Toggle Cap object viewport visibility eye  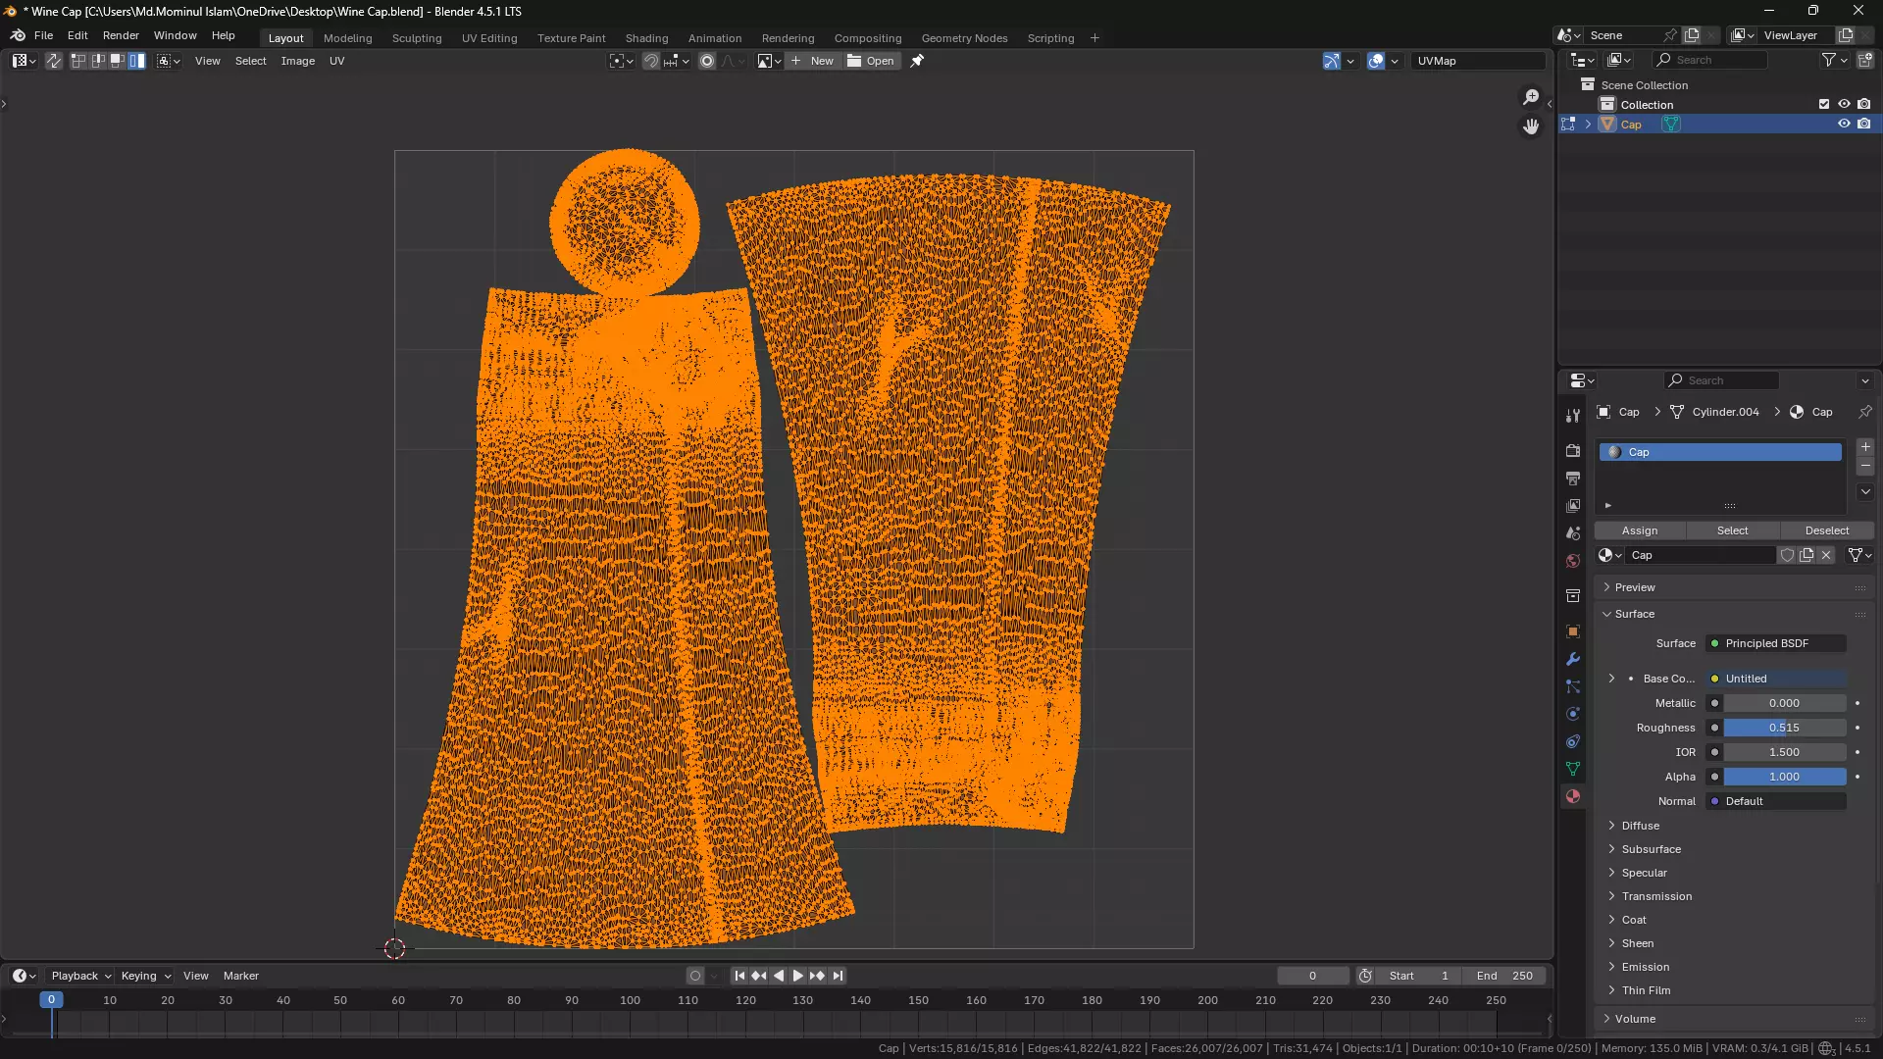[x=1844, y=125]
